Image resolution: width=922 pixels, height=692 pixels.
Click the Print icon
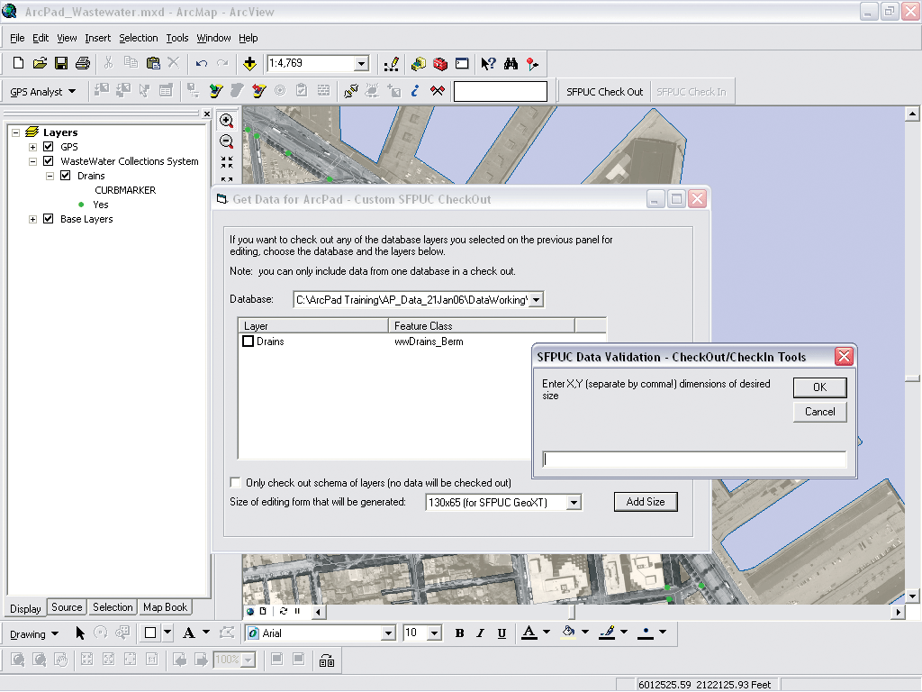(x=83, y=63)
